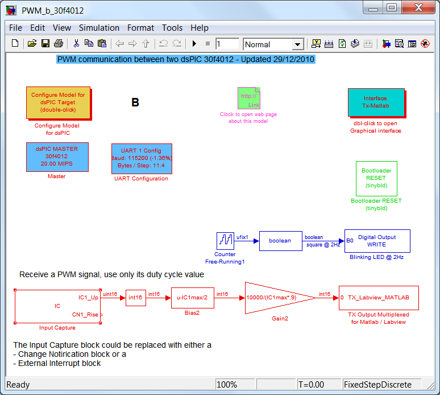
Task: Select the Bootloader RESET tinybld block
Action: 376,178
